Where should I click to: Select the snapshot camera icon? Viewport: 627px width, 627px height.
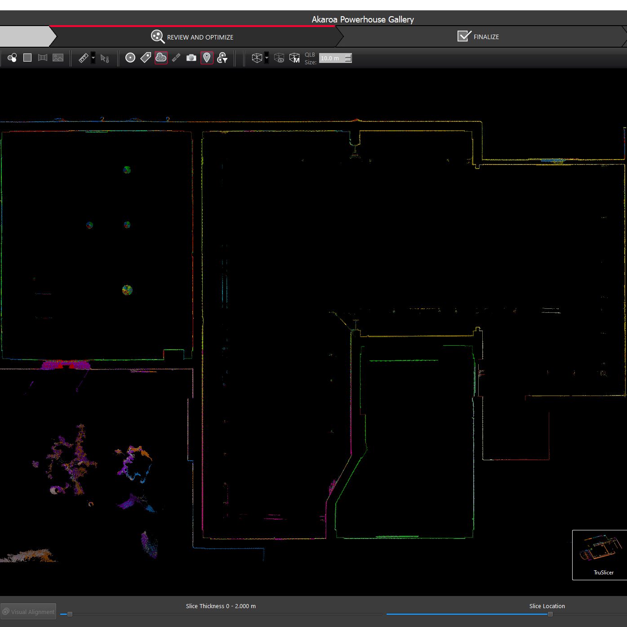click(x=191, y=58)
